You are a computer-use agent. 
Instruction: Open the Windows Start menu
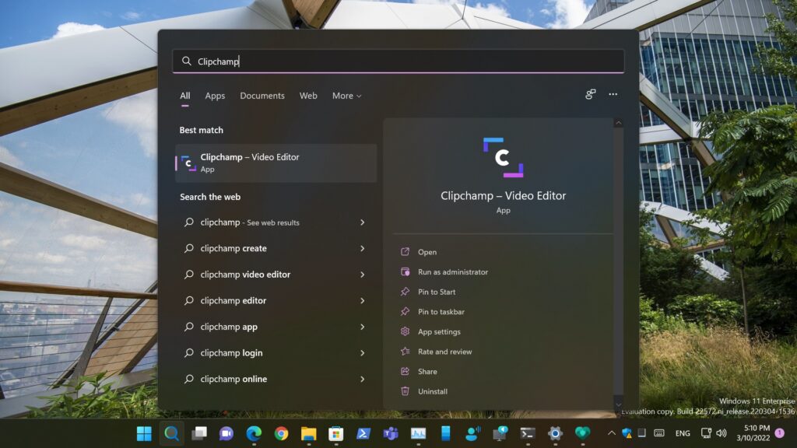[x=144, y=433]
